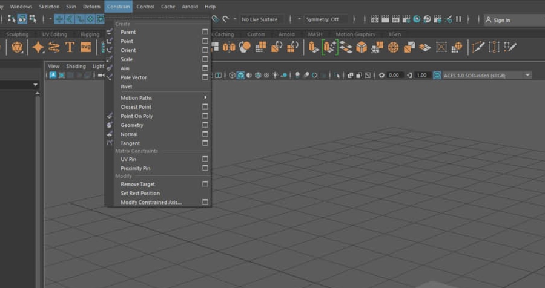This screenshot has width=545, height=288.
Task: Choose Pole Vector from the Constrain menu
Action: pyautogui.click(x=133, y=77)
